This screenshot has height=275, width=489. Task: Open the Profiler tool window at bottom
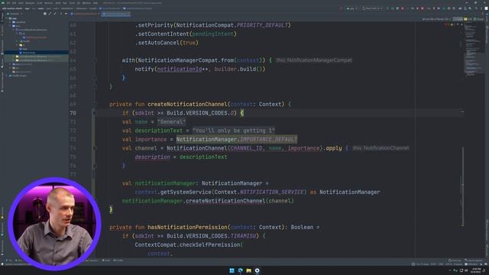coord(118,260)
